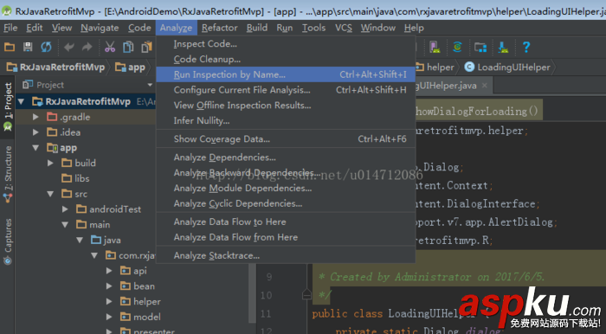Viewport: 606px width, 334px height.
Task: Expand the model package arrow
Action: (109, 317)
